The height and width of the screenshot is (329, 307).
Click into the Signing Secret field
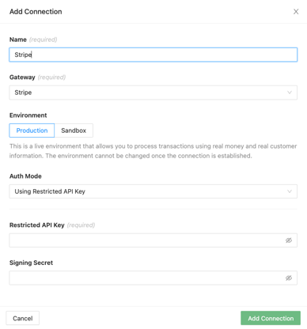point(153,278)
